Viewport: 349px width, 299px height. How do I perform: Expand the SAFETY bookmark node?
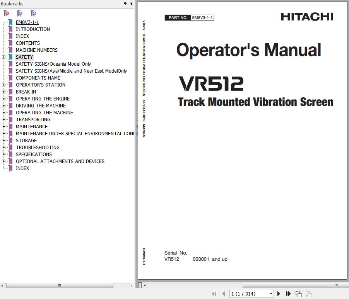[x=3, y=57]
